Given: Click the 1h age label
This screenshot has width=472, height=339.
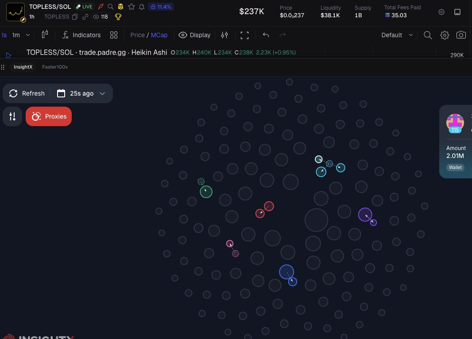Looking at the screenshot, I should (x=32, y=17).
